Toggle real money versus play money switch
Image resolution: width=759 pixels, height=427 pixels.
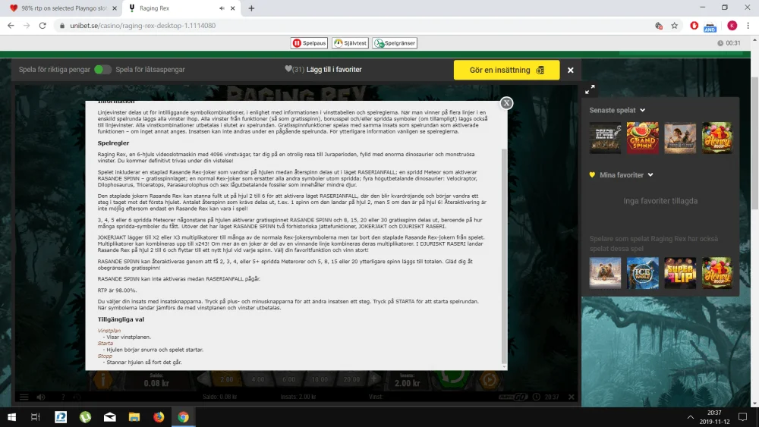click(102, 70)
